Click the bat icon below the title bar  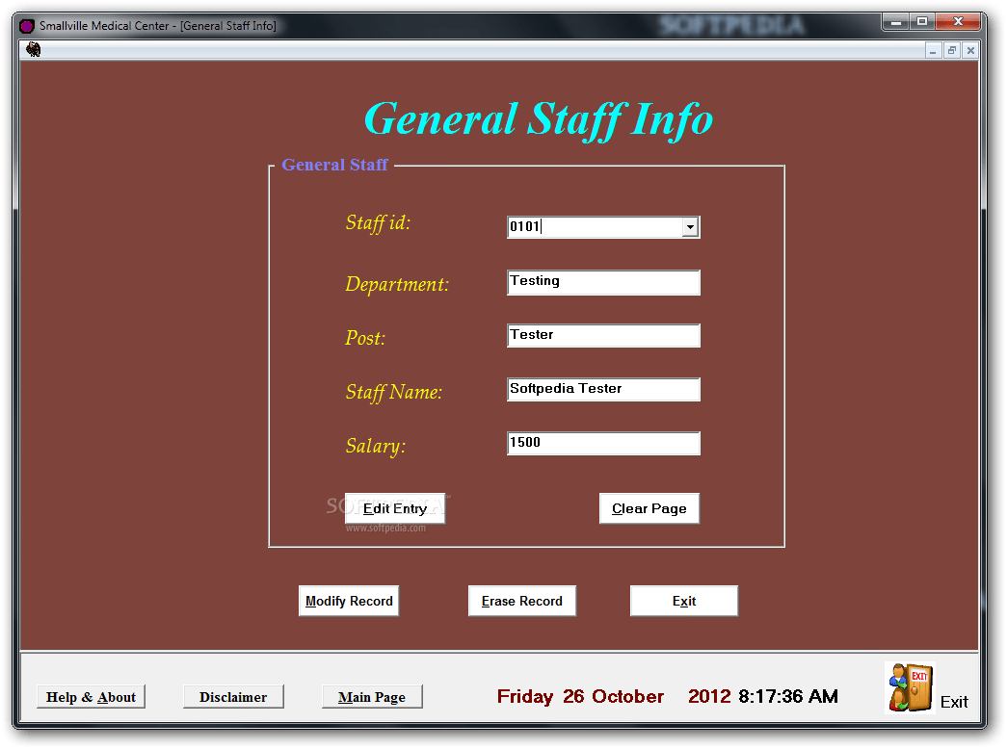coord(32,48)
